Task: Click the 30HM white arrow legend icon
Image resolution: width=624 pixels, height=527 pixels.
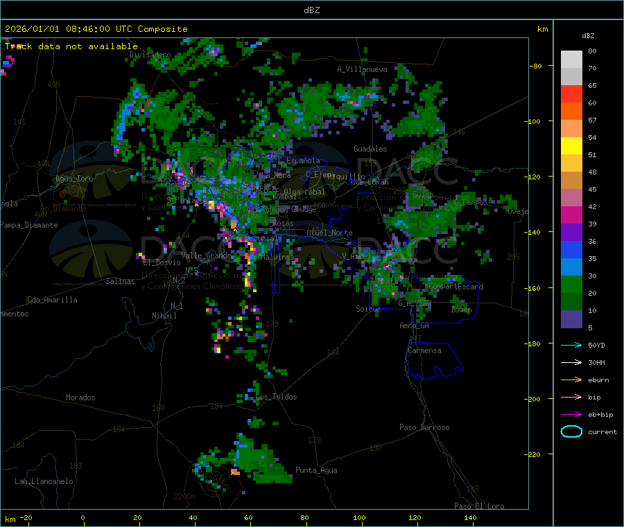Action: point(571,362)
